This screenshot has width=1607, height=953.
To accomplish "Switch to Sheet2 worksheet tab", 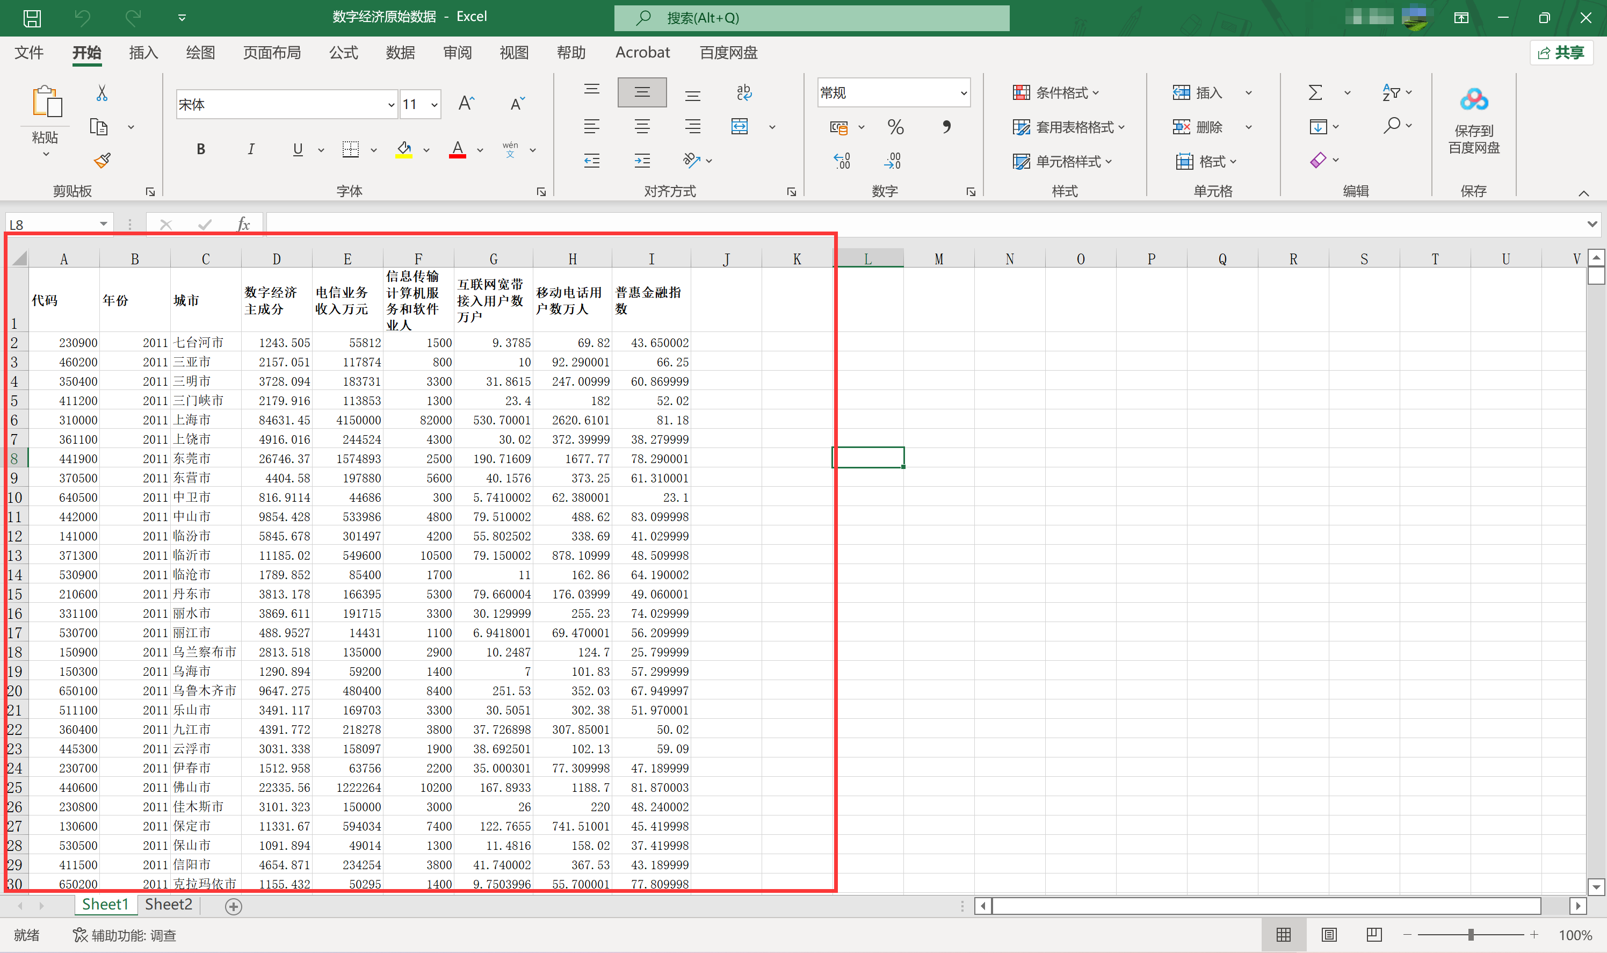I will coord(168,904).
